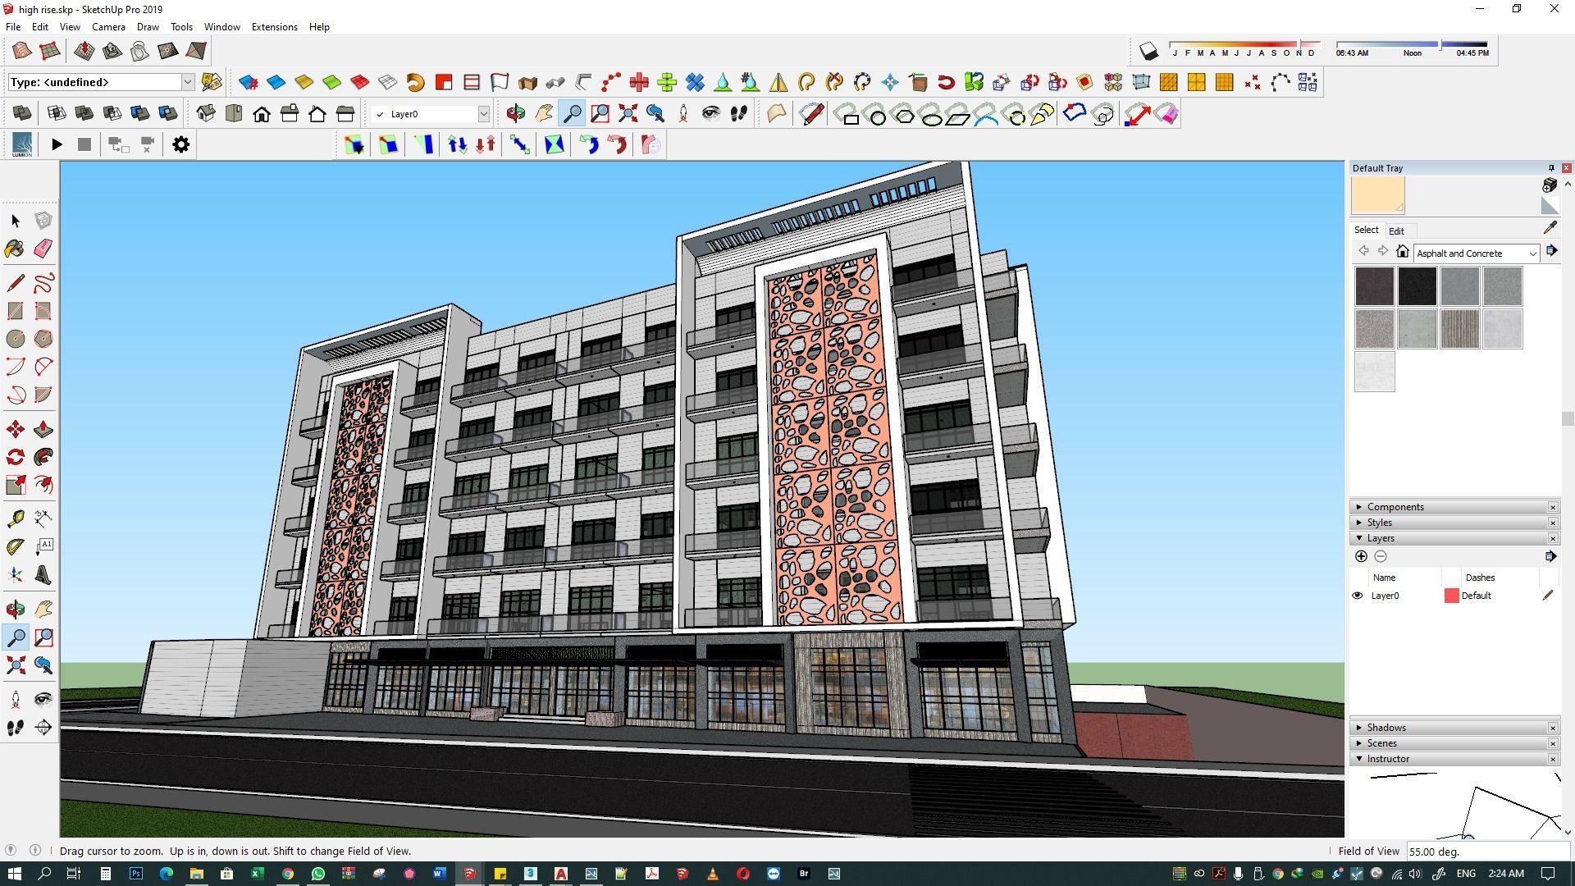Close the Components panel with X
This screenshot has width=1575, height=886.
[1553, 507]
